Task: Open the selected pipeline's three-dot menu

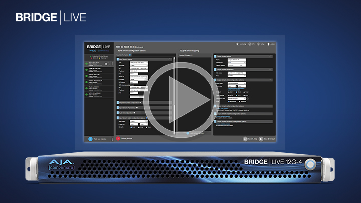Action: coord(112,64)
